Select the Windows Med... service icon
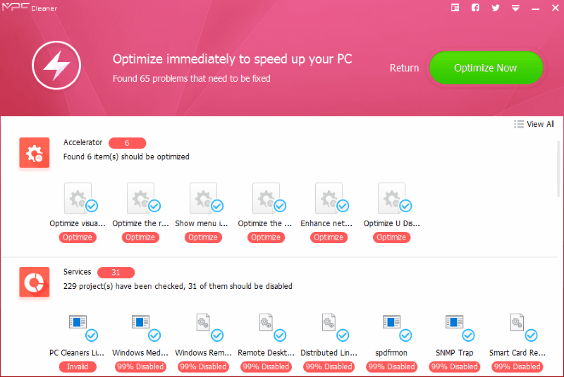The height and width of the screenshot is (377, 564). (140, 322)
